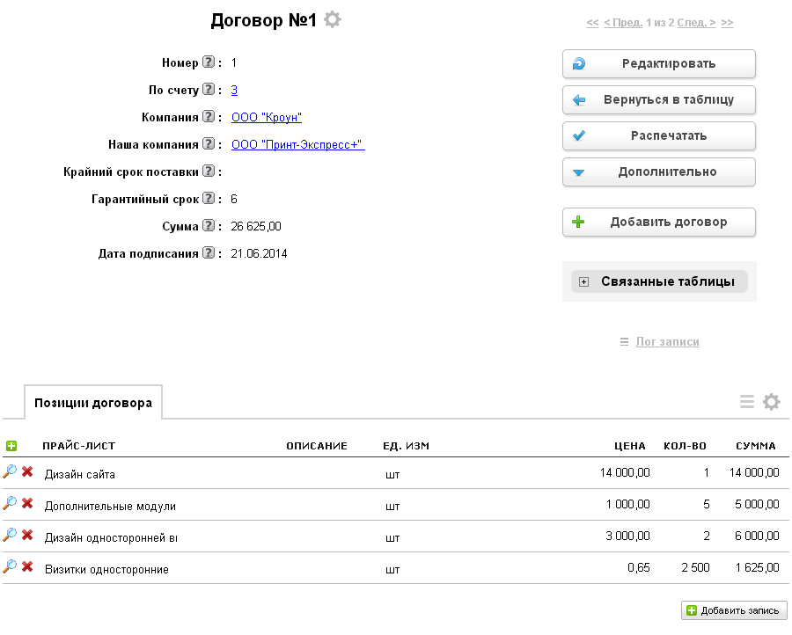
Task: Delete the Визитки односторонние row
Action: [27, 567]
